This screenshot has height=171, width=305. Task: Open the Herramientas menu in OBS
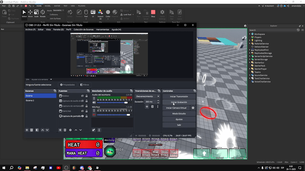click(x=102, y=30)
